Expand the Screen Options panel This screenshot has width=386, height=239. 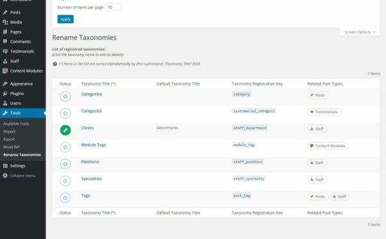point(360,32)
